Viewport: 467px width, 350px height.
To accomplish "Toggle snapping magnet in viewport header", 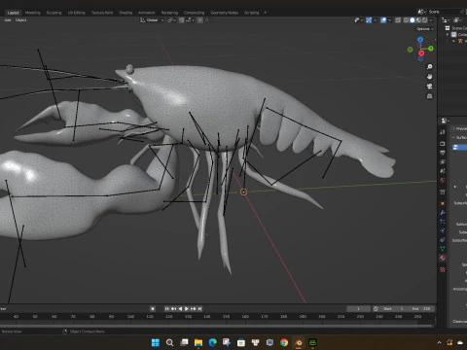I will pos(182,20).
